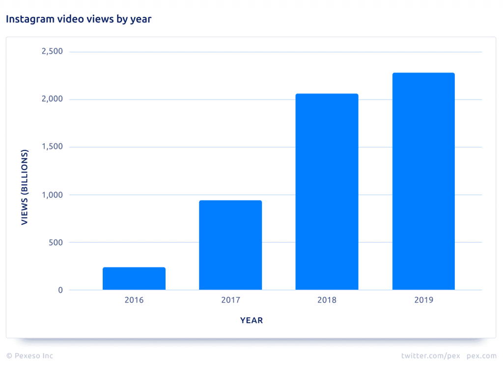
Task: Click the 2018 label on the x-axis
Action: click(327, 299)
